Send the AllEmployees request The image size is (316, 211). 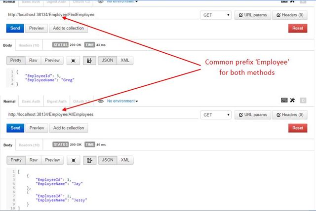[15, 128]
